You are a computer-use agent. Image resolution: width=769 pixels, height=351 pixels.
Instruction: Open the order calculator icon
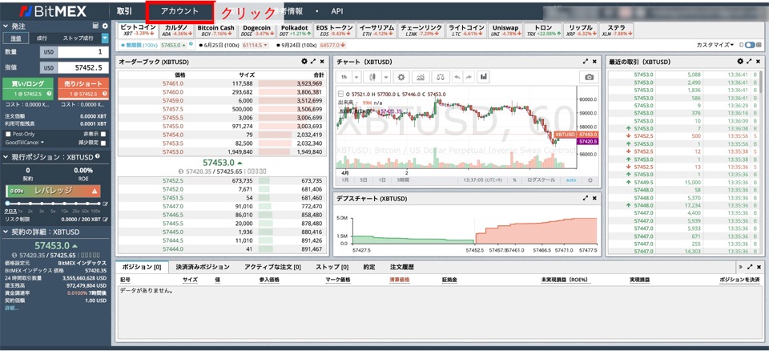point(95,26)
